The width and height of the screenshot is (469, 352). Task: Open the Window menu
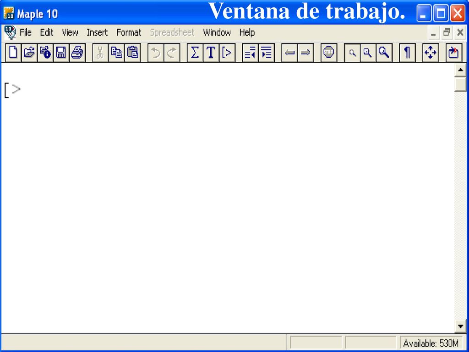(x=217, y=33)
